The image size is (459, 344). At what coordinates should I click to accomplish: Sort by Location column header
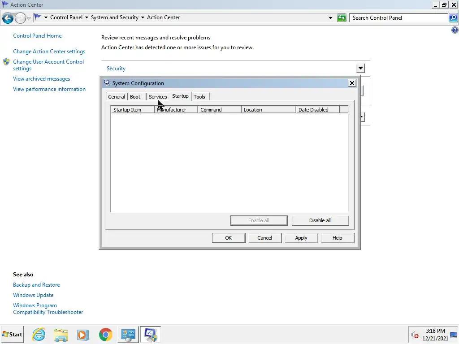pos(268,110)
